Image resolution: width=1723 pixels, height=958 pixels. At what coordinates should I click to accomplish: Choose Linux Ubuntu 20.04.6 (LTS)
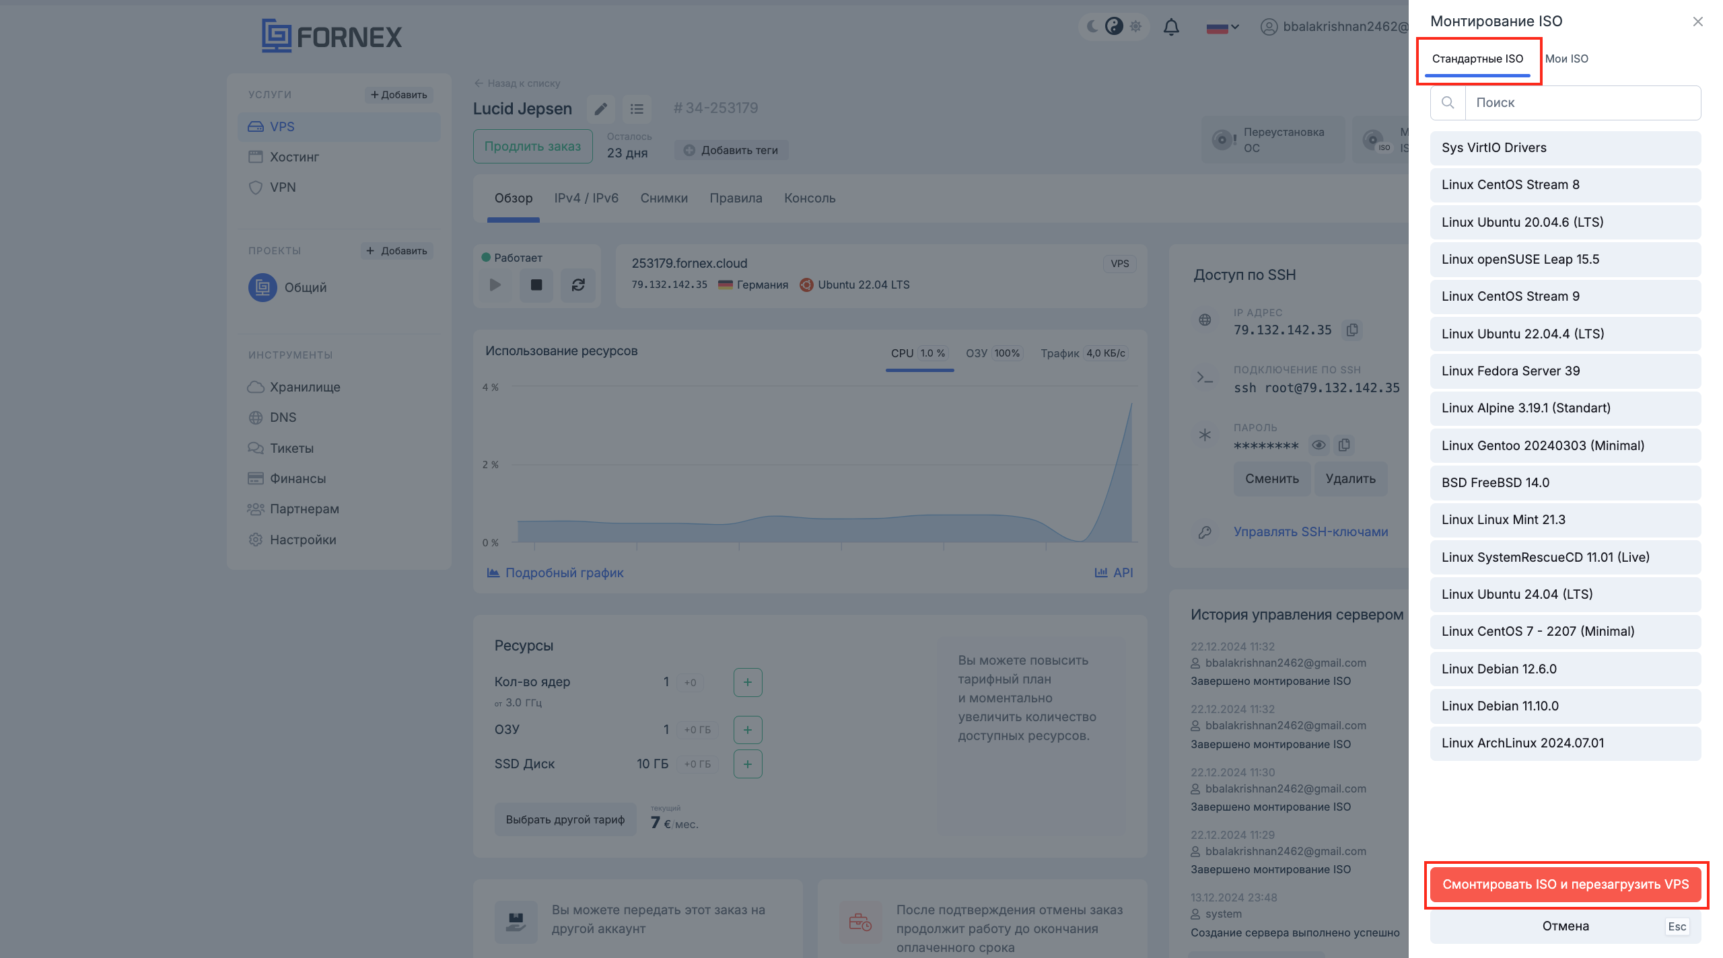coord(1565,222)
